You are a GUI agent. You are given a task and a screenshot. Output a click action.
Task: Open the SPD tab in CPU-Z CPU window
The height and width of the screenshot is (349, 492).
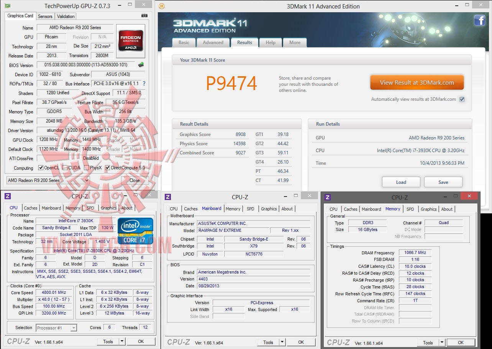pos(90,208)
